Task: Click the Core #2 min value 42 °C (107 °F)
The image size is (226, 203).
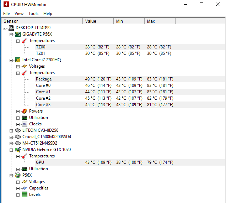Action: 129,98
